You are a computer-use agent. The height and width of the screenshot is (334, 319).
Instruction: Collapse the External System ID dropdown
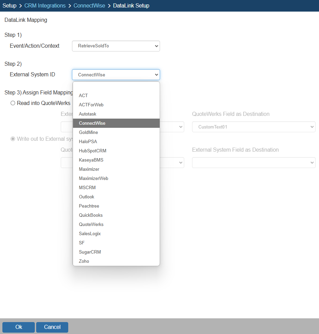(x=116, y=75)
